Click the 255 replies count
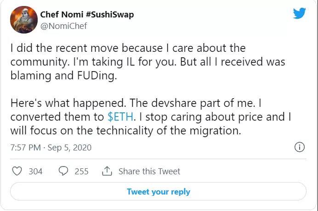The width and height of the screenshot is (318, 211). (81, 171)
